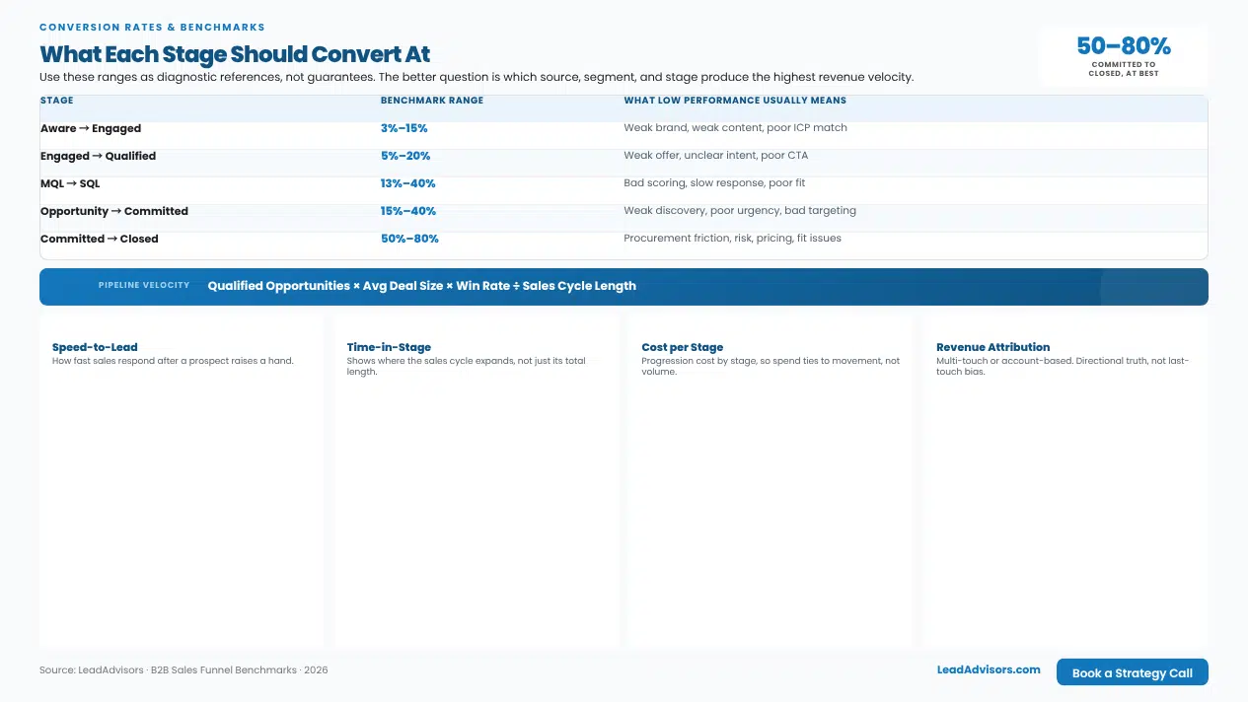Screen dimensions: 1248x702
Task: Click the Cost per Stage card title
Action: tap(683, 347)
